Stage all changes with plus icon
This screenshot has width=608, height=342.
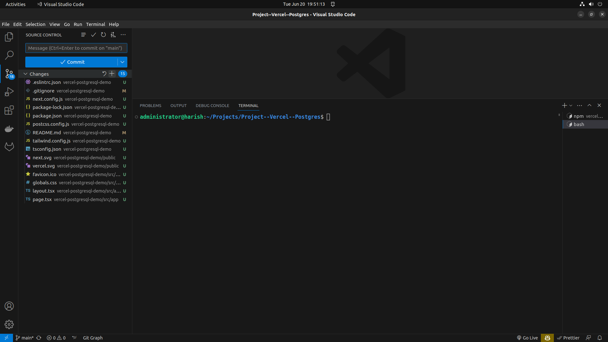coord(112,74)
